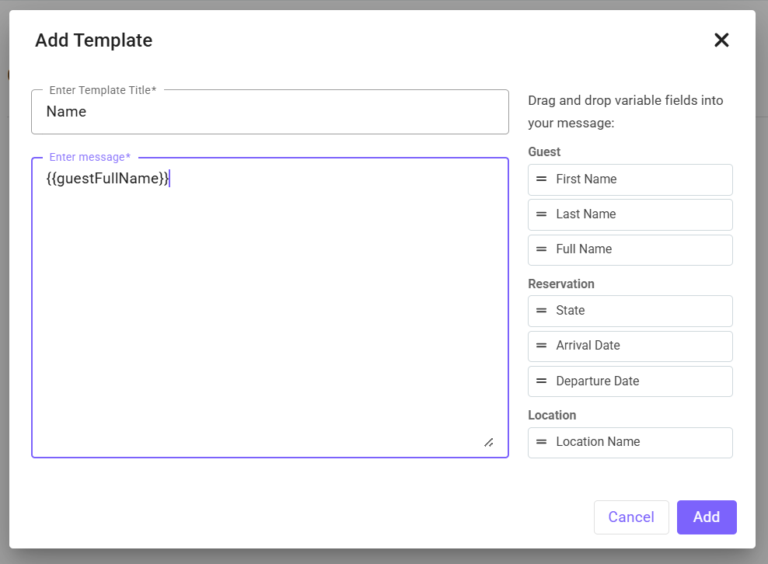Viewport: 768px width, 564px height.
Task: Click inside the Enter message text area
Action: tap(270, 308)
